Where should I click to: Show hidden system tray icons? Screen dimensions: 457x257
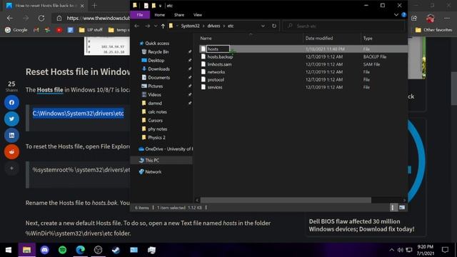point(391,250)
